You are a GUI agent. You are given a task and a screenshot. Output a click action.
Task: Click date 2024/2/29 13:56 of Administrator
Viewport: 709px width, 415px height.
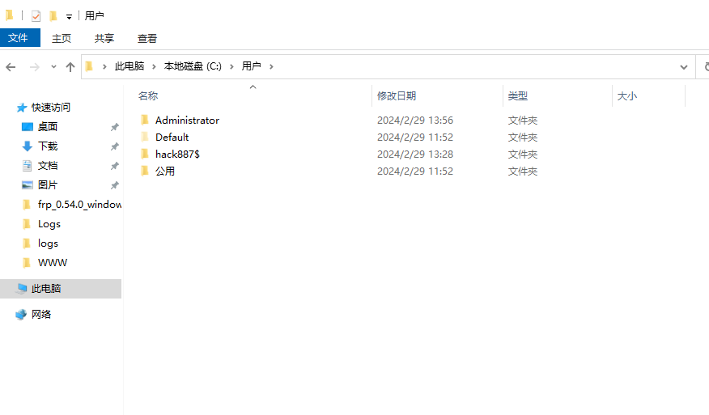415,121
